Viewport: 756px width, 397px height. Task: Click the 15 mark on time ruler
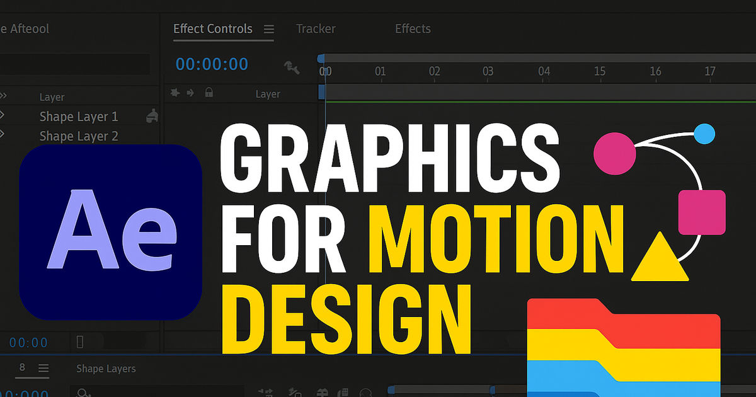[x=600, y=71]
